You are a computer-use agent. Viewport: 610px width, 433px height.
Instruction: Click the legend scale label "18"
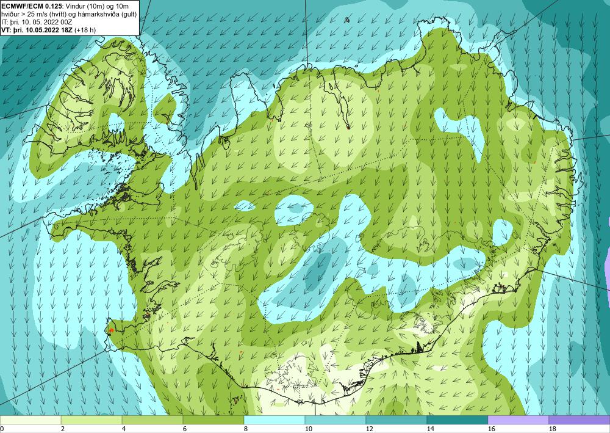click(x=552, y=429)
